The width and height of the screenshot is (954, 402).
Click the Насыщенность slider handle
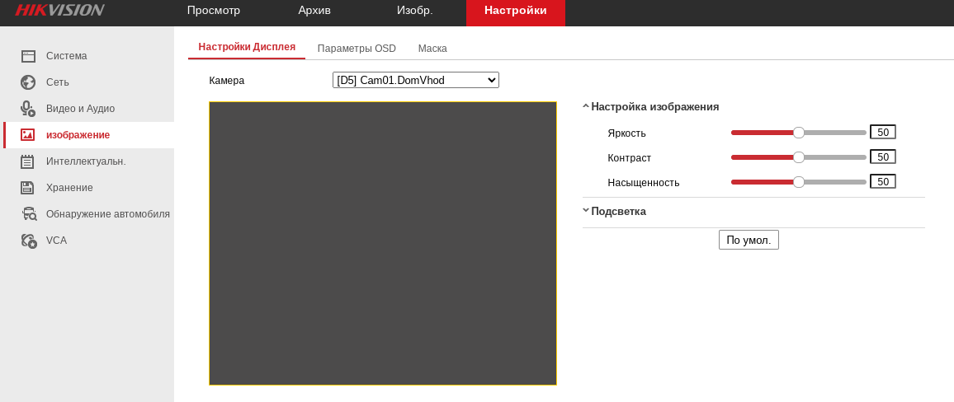click(x=799, y=181)
